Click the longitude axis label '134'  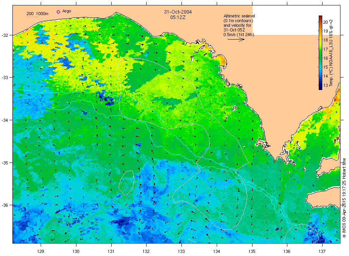216,251
